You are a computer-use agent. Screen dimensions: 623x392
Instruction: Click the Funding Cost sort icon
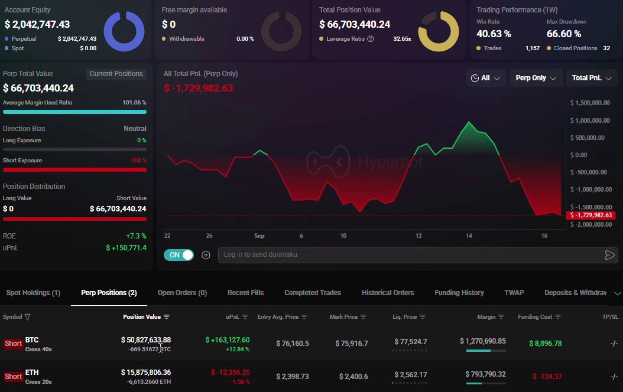(x=558, y=316)
